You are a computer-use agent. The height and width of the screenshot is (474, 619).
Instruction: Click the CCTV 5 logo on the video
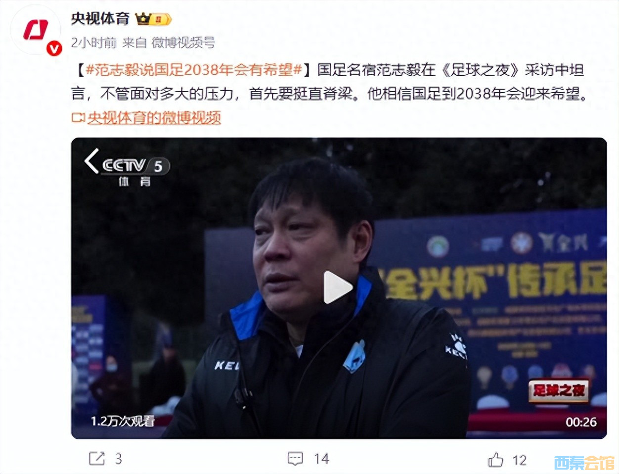coord(135,171)
